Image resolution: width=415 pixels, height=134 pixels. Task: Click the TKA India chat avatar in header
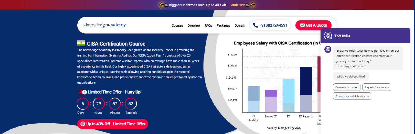point(327,36)
